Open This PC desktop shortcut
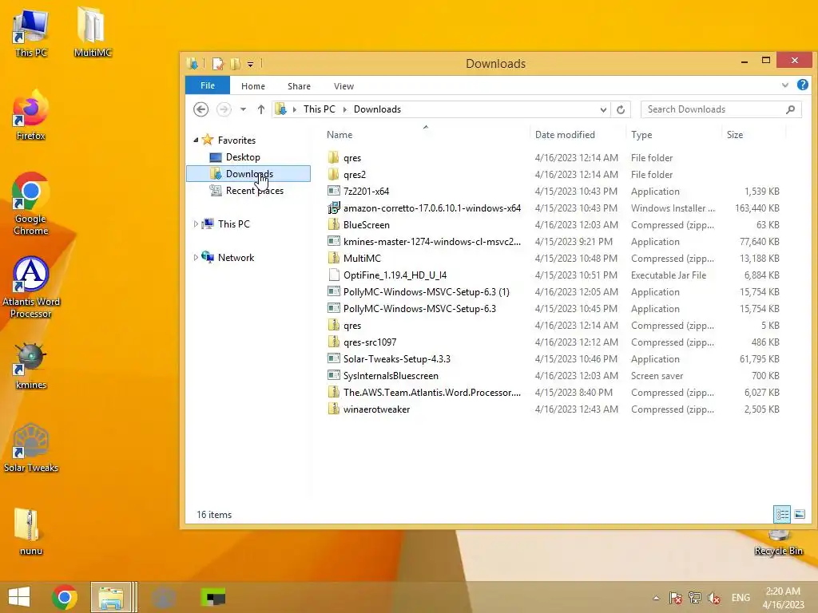The image size is (818, 613). 31,33
